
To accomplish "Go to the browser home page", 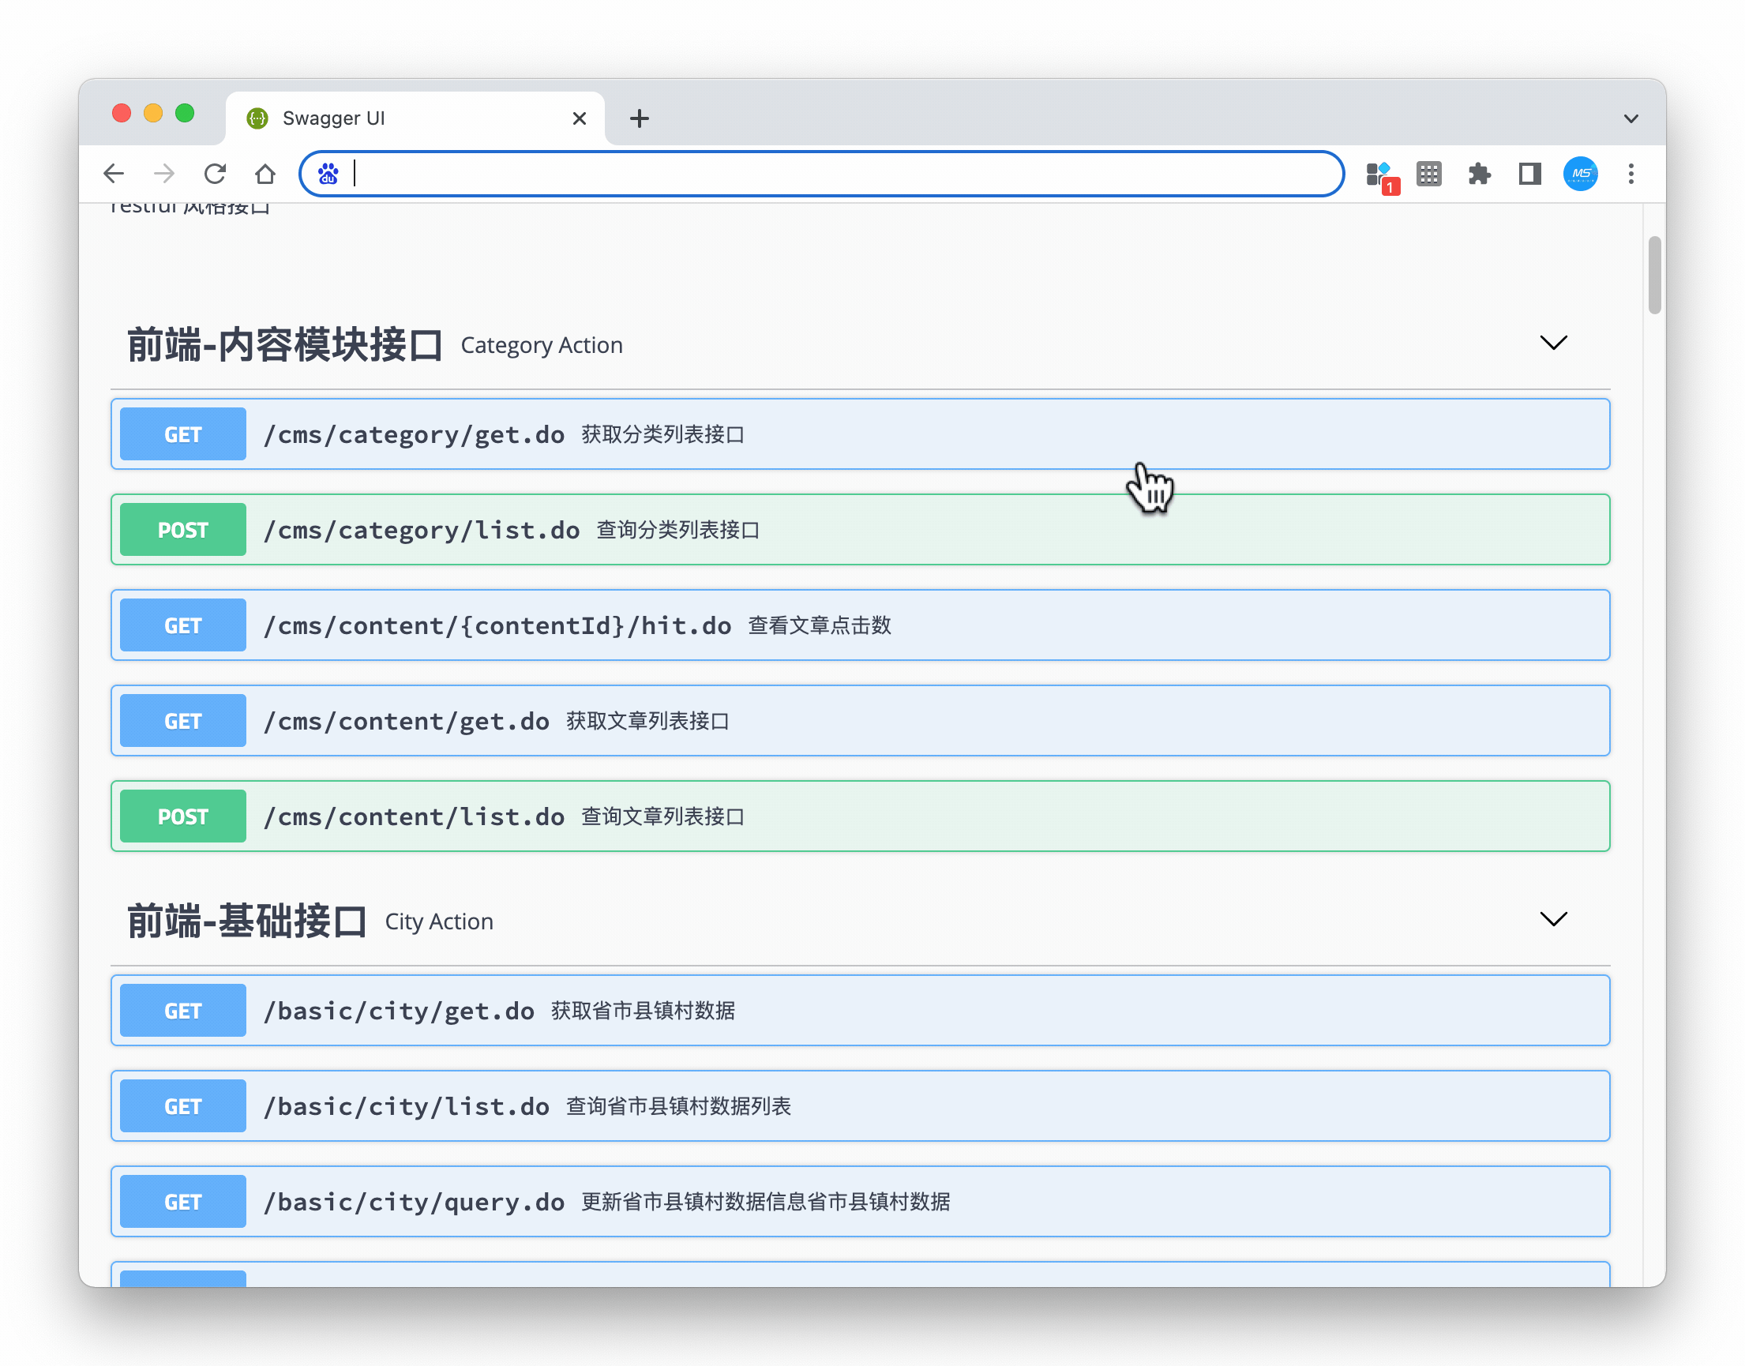I will point(265,174).
